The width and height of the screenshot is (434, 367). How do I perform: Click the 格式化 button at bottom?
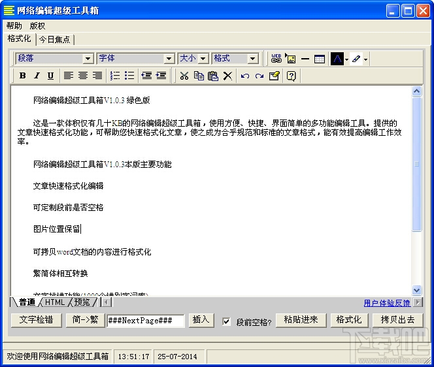(x=349, y=320)
